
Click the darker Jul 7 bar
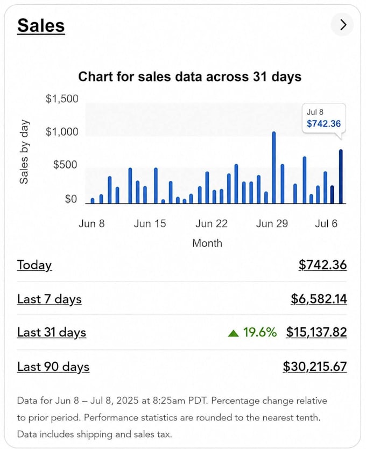pyautogui.click(x=332, y=194)
